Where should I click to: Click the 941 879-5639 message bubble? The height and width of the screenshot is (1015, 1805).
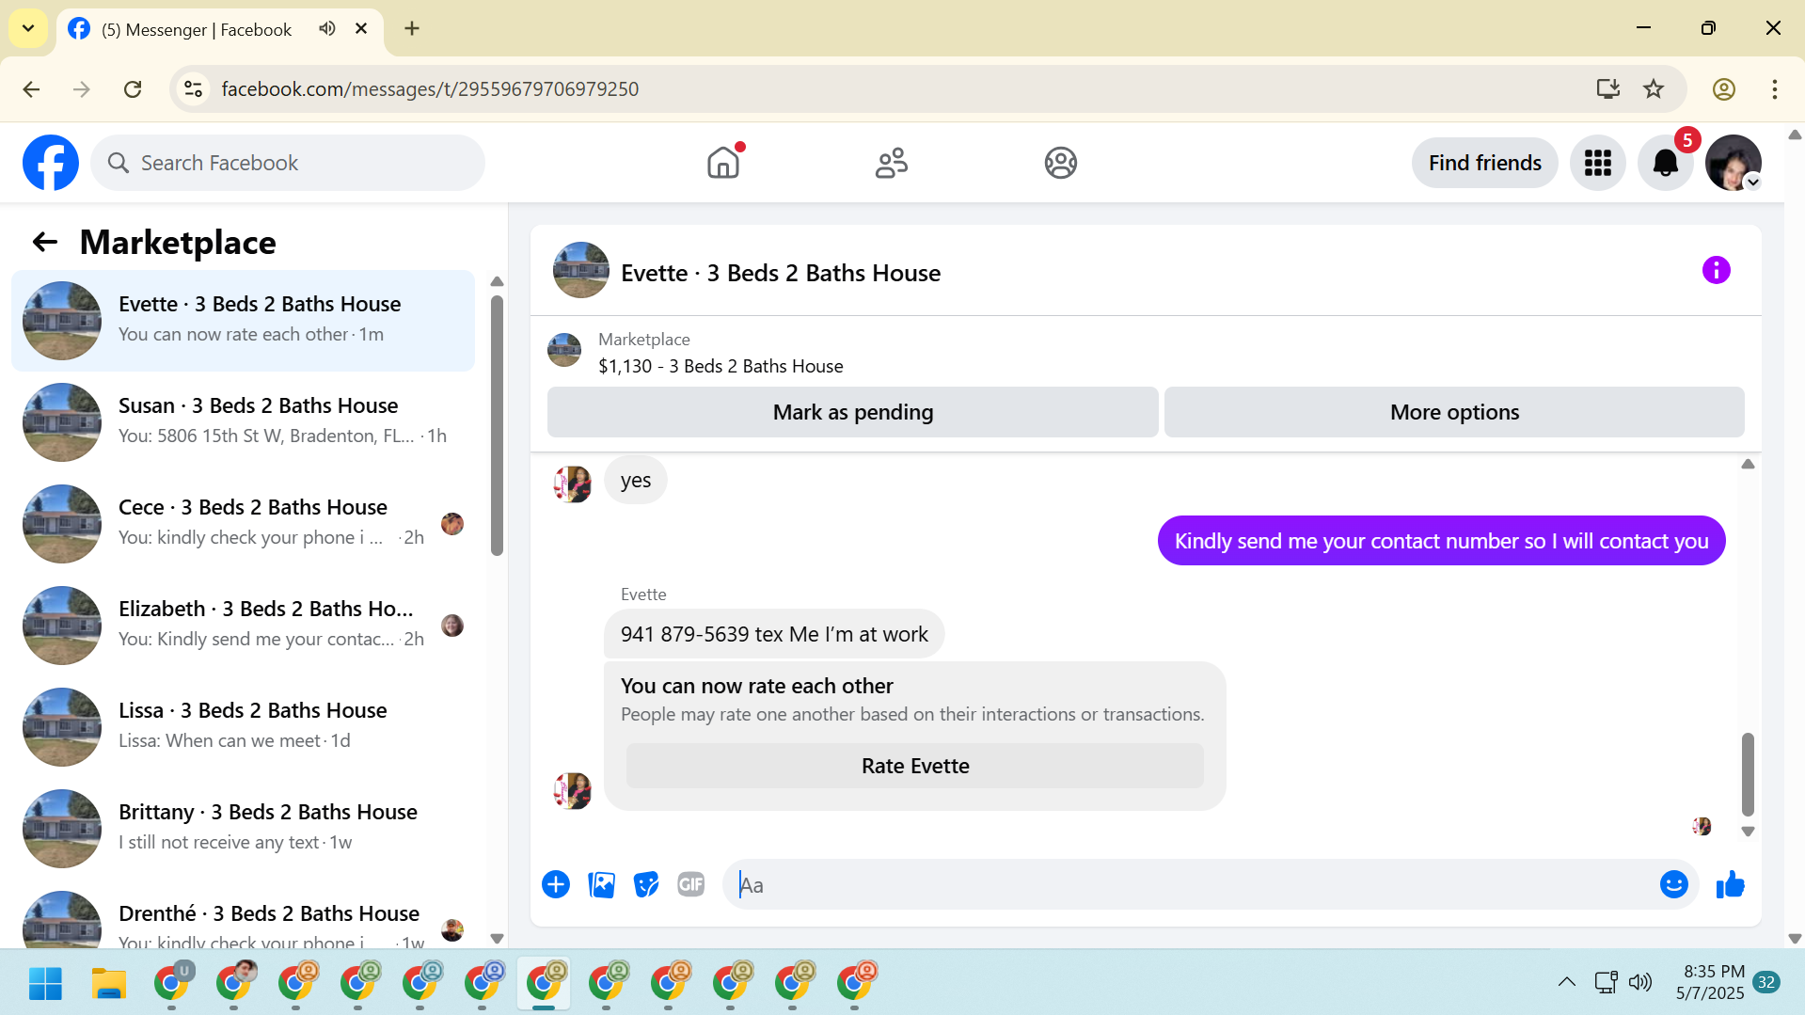pyautogui.click(x=774, y=634)
